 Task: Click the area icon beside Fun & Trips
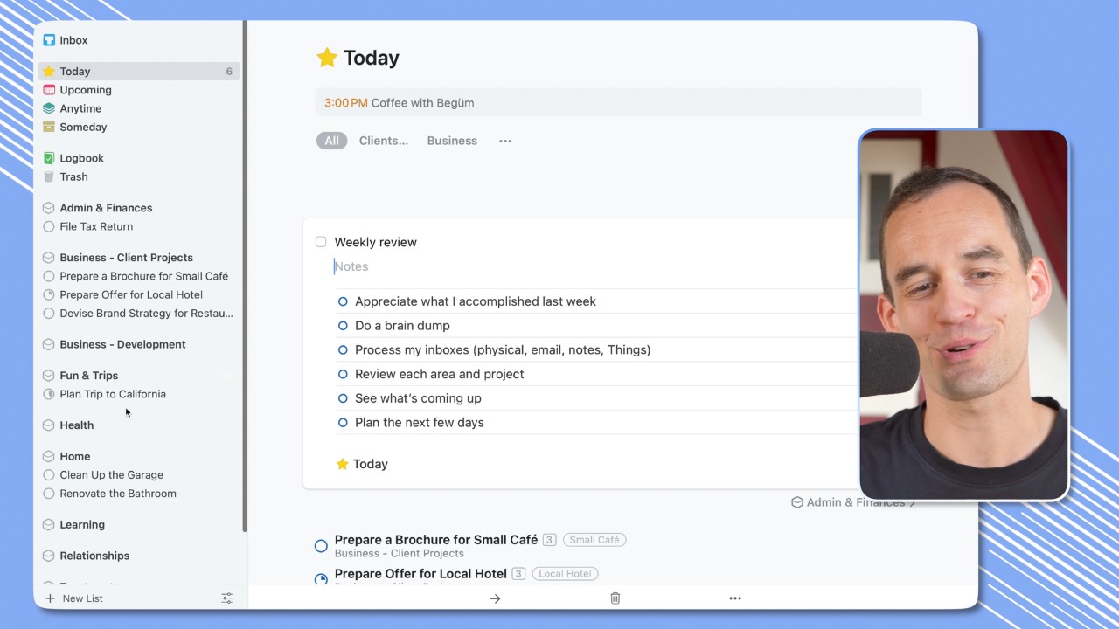(49, 376)
